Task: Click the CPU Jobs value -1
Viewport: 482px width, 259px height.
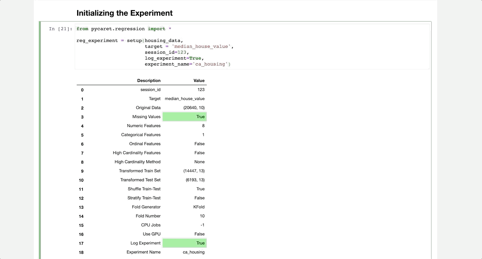Action: (201, 225)
